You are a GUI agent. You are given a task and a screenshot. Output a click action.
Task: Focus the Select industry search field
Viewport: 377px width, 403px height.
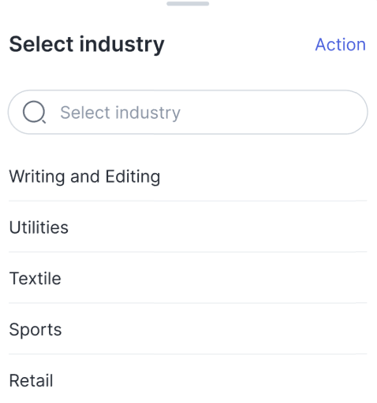[188, 112]
